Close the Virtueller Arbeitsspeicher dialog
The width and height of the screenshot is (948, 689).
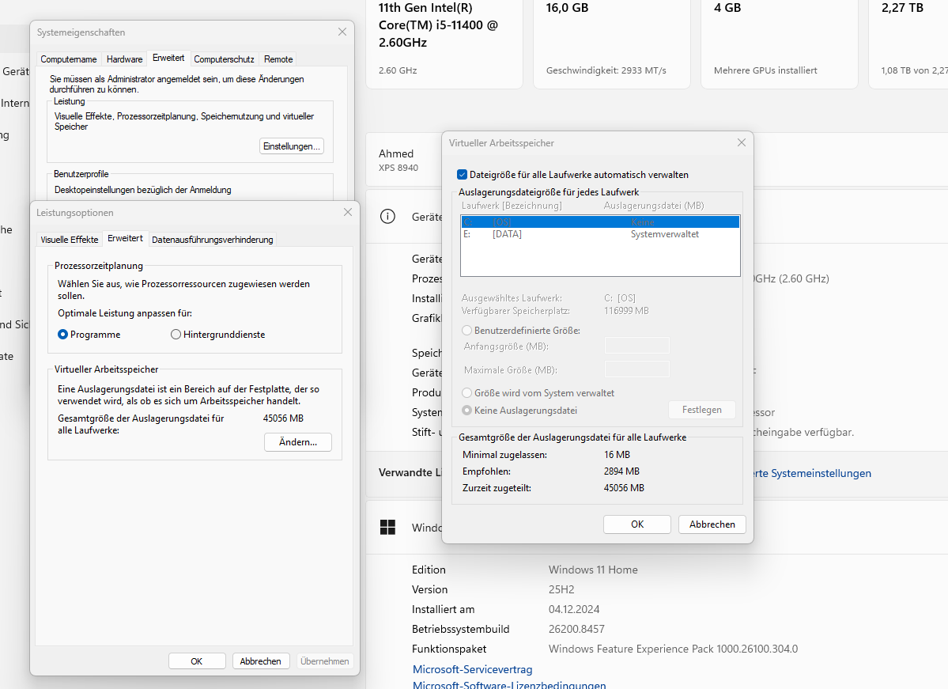741,142
